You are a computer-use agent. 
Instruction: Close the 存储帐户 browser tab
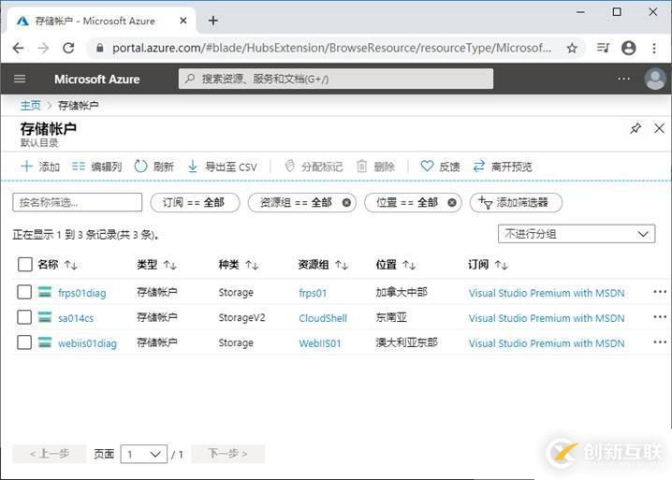pyautogui.click(x=183, y=21)
